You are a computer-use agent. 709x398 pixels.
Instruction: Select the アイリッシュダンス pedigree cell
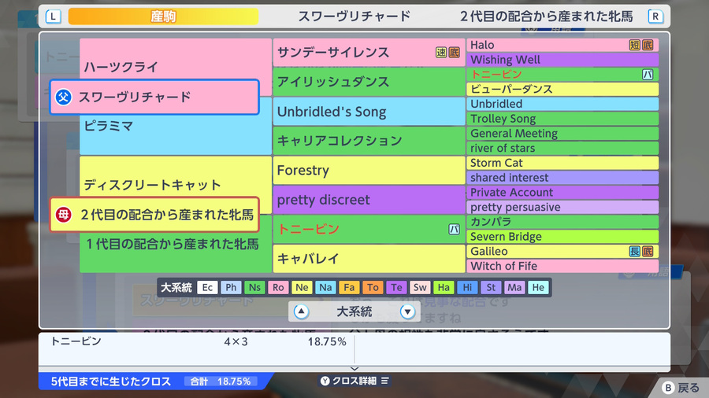(369, 82)
